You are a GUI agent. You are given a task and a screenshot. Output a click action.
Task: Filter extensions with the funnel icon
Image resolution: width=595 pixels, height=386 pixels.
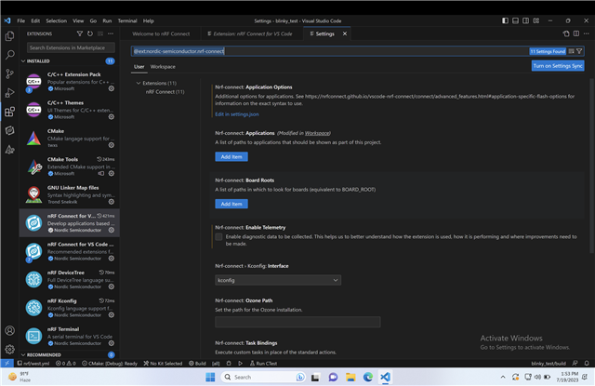coord(80,33)
